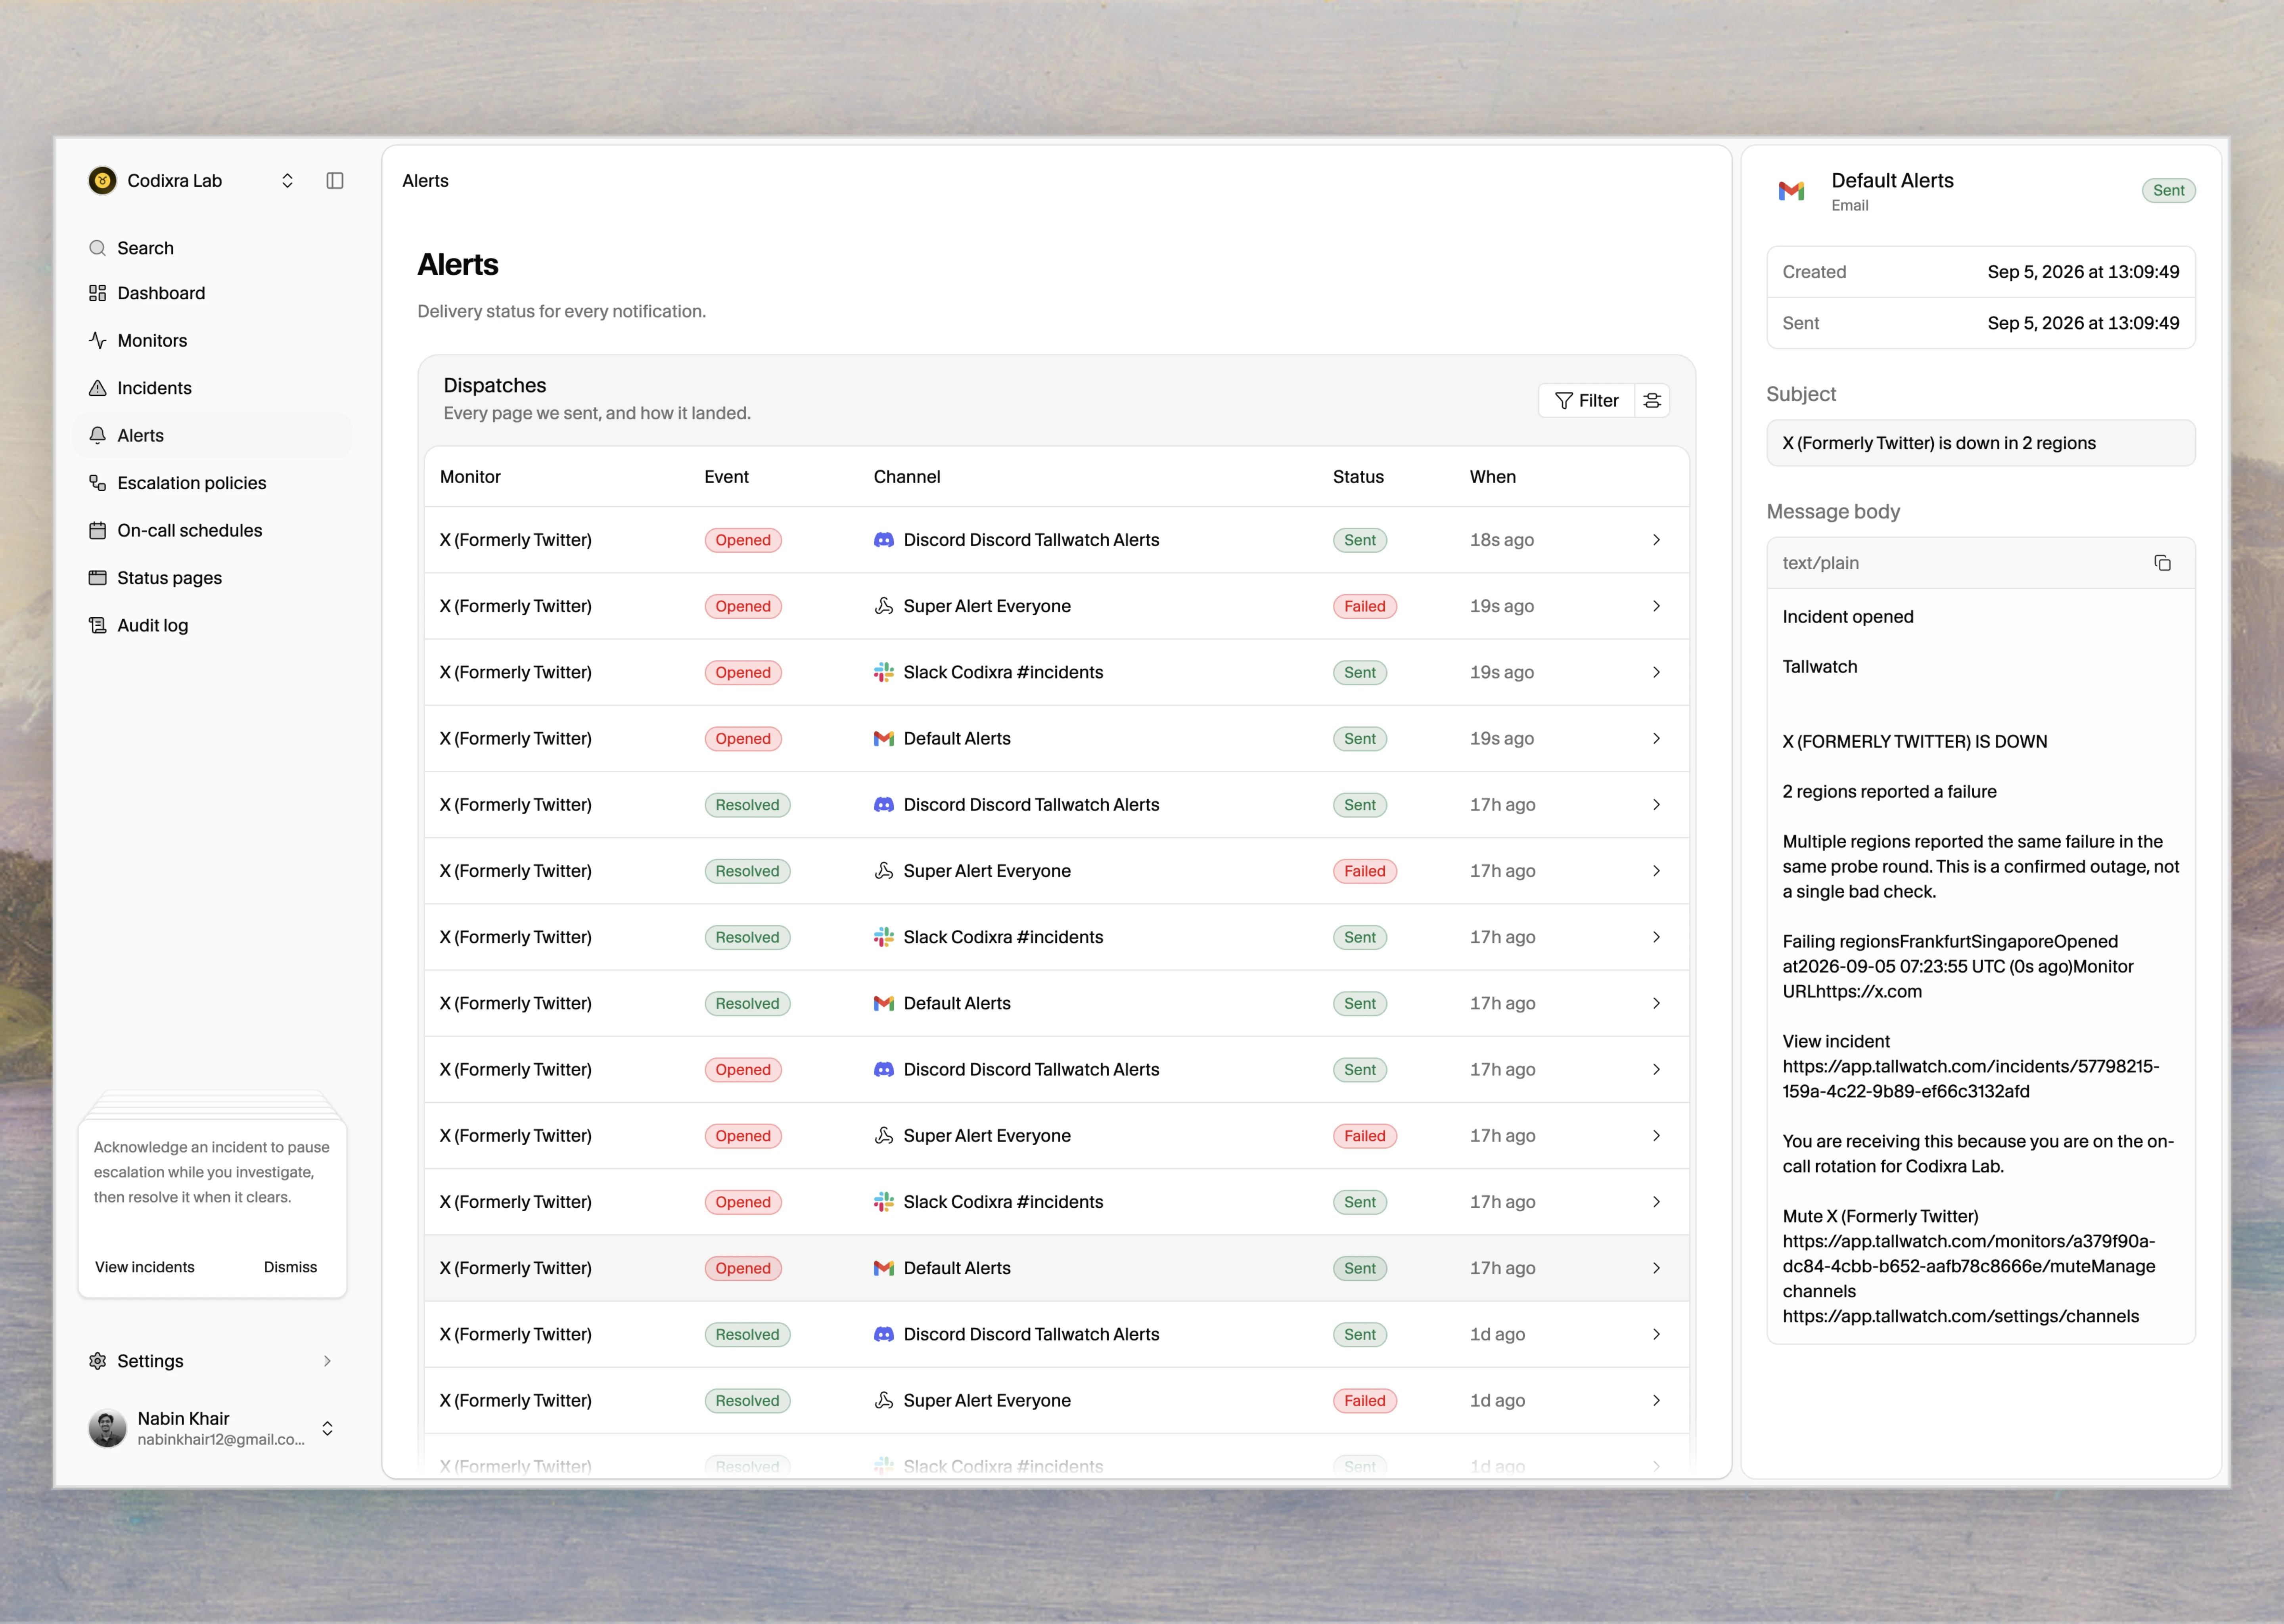Open the Monitors page
The width and height of the screenshot is (2284, 1624).
click(212, 341)
